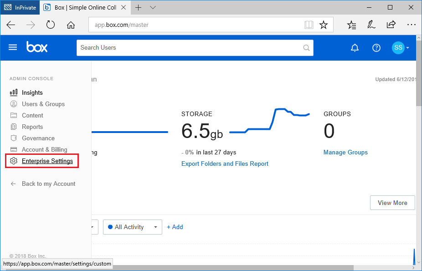Click the hamburger menu icon
422x271 pixels.
click(x=13, y=47)
